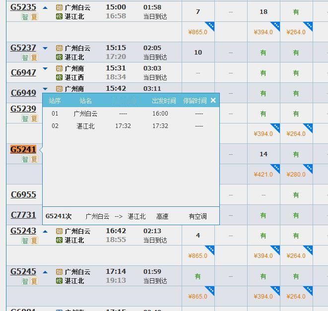
Task: Click the 终 terminal icon for G5237
Action: click(x=59, y=57)
